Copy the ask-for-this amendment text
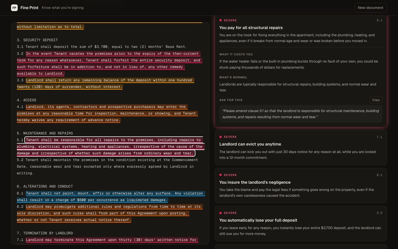Image resolution: width=398 pixels, height=249 pixels. coord(376,100)
